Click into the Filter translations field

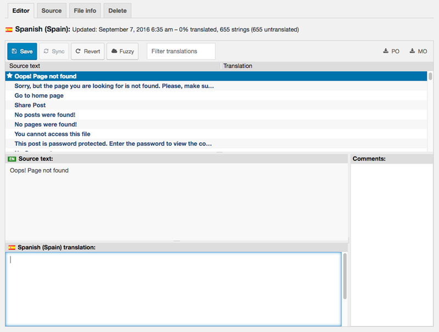(181, 51)
